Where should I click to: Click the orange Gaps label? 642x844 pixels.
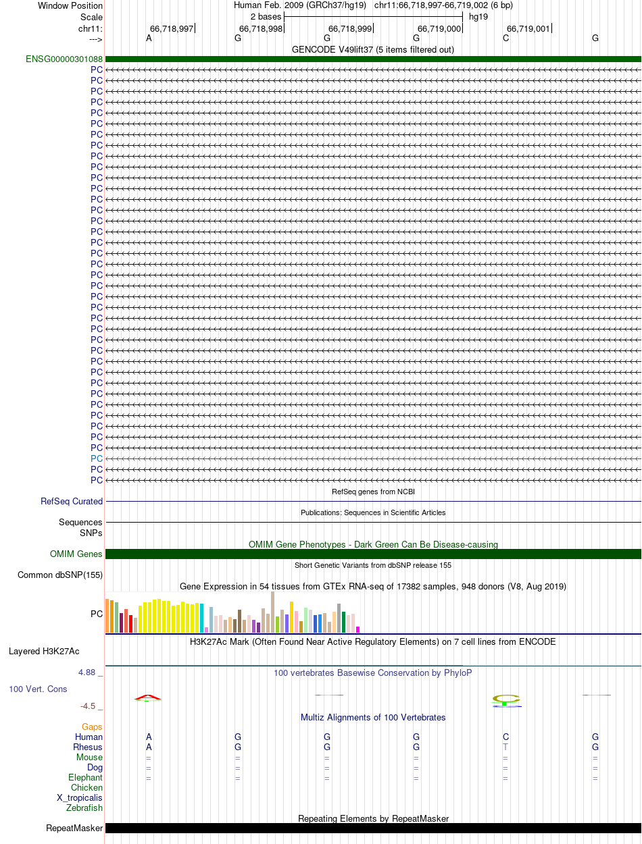[x=93, y=727]
